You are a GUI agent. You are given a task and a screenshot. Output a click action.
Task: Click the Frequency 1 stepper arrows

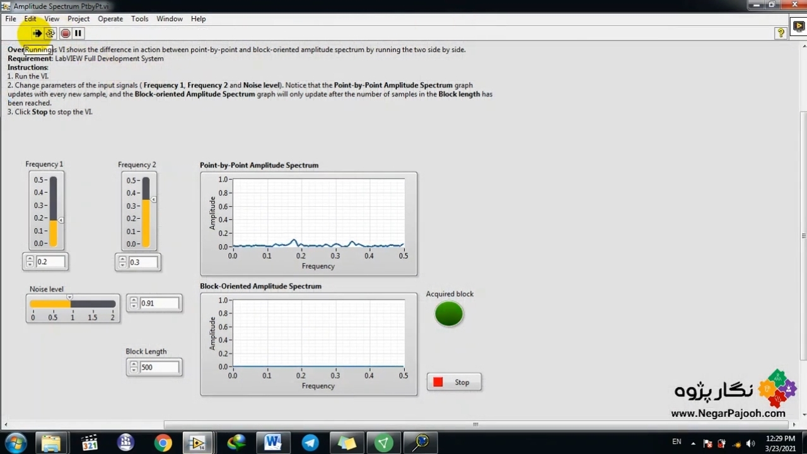pyautogui.click(x=30, y=262)
